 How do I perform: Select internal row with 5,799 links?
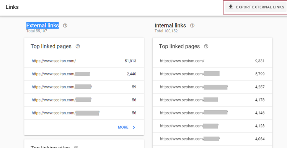(x=212, y=74)
